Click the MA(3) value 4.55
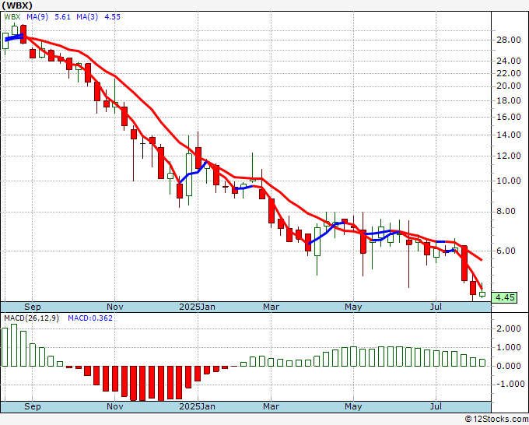This screenshot has height=425, width=529. click(112, 17)
